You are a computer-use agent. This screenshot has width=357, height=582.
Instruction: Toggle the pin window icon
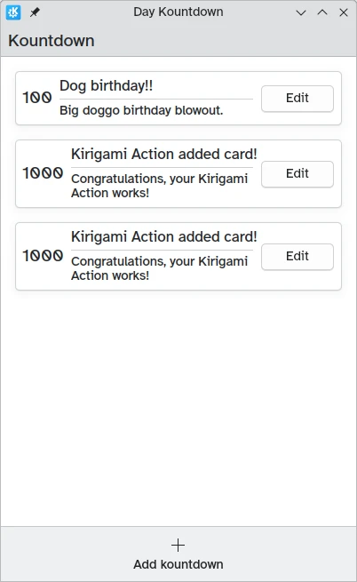coord(35,12)
